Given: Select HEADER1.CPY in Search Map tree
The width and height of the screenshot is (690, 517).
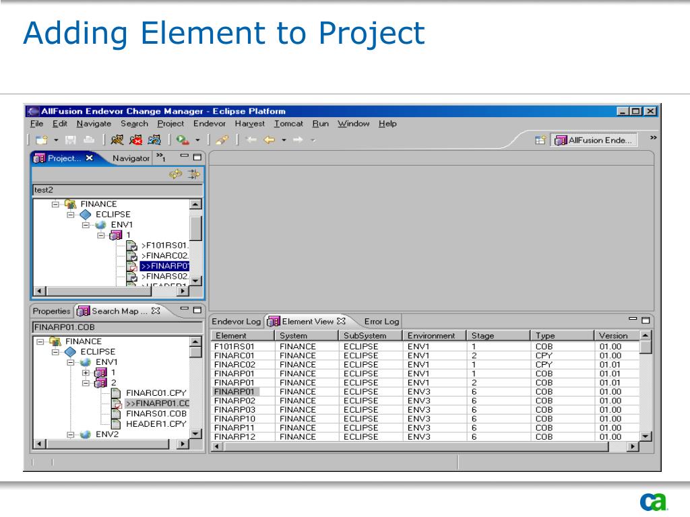Looking at the screenshot, I should click(156, 424).
